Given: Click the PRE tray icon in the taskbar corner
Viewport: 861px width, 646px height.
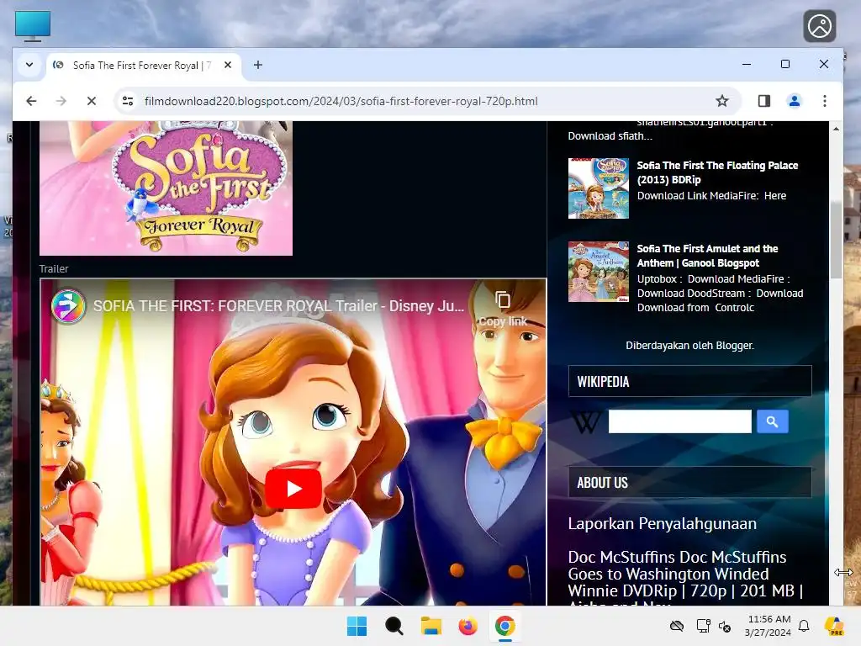Looking at the screenshot, I should (835, 626).
